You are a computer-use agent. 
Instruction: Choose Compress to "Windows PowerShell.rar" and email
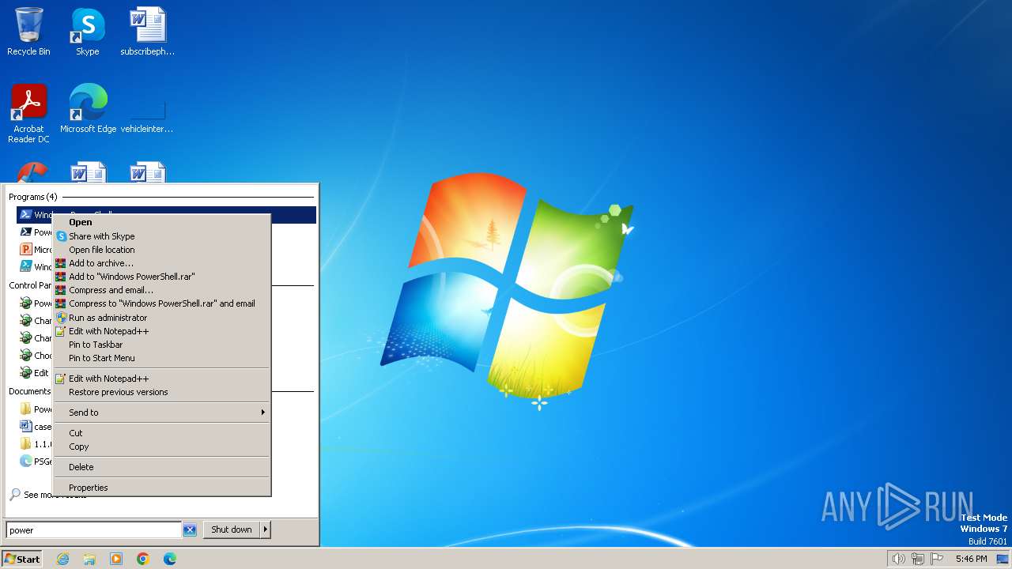pyautogui.click(x=161, y=303)
